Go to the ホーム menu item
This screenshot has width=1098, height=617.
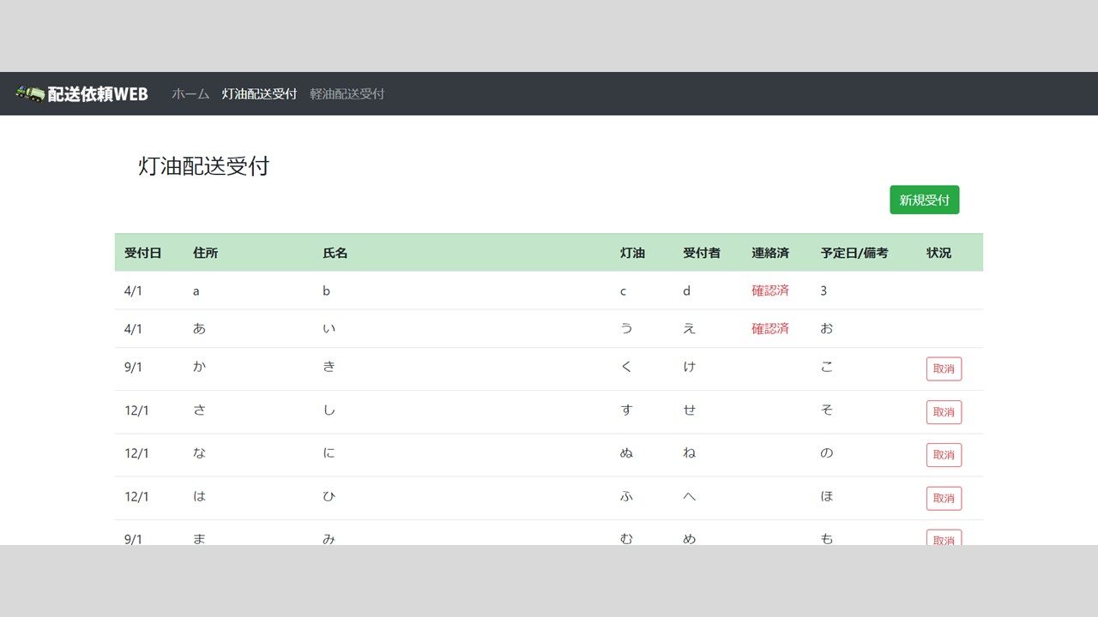(190, 94)
